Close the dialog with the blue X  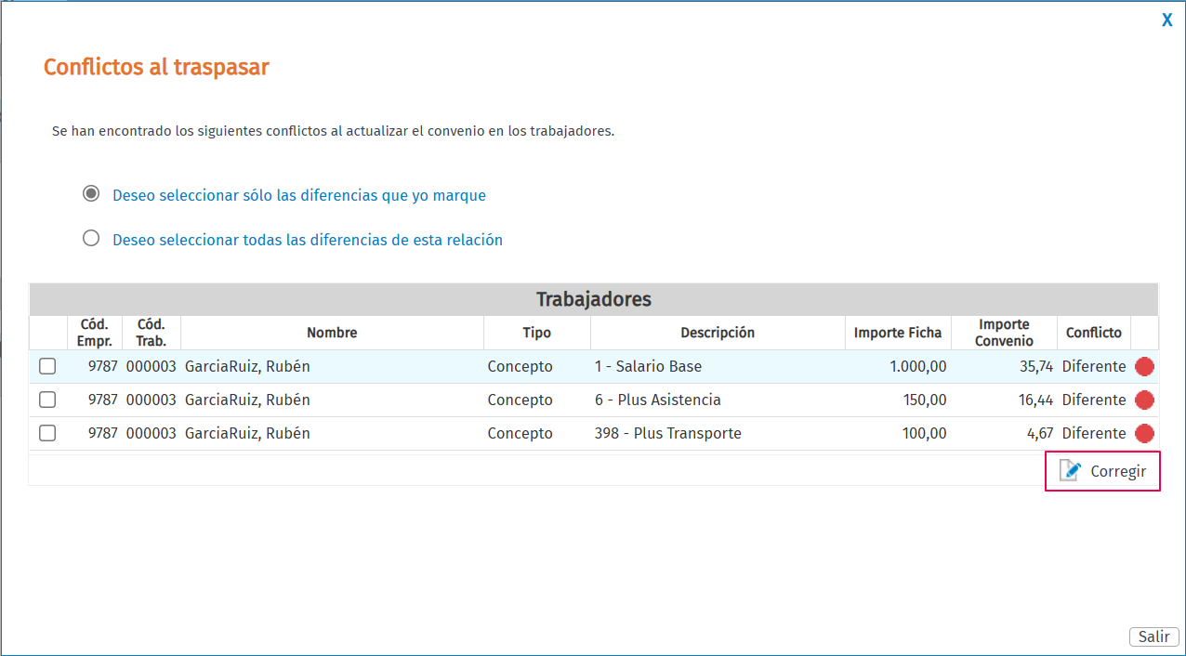pos(1166,20)
